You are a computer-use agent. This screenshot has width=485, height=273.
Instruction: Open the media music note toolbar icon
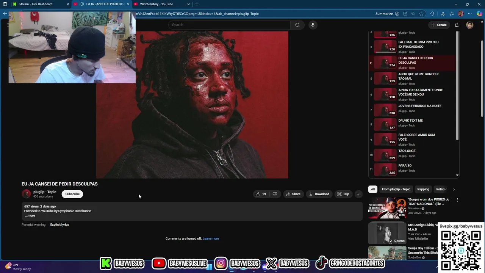pyautogui.click(x=443, y=14)
